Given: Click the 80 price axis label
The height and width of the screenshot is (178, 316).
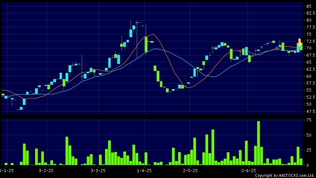Looking at the screenshot, I should pyautogui.click(x=309, y=20).
